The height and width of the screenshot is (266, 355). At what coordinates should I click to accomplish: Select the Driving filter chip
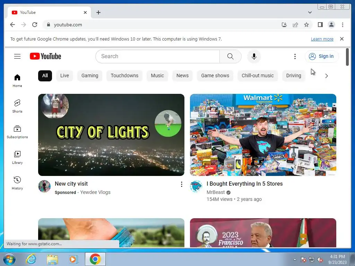(x=293, y=76)
